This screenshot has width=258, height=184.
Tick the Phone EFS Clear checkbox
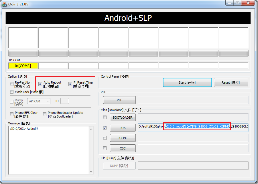11,114
